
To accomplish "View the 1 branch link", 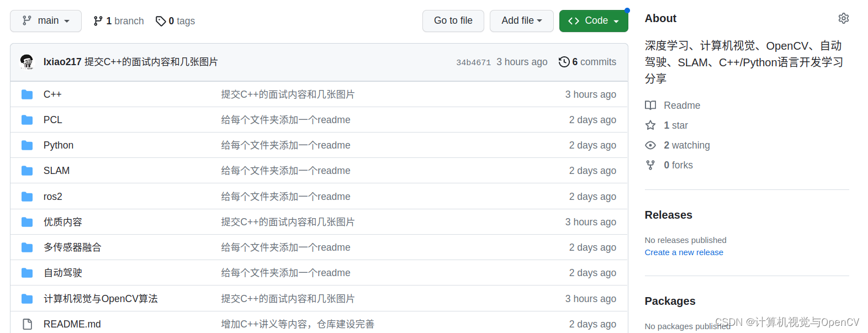I will tap(119, 21).
